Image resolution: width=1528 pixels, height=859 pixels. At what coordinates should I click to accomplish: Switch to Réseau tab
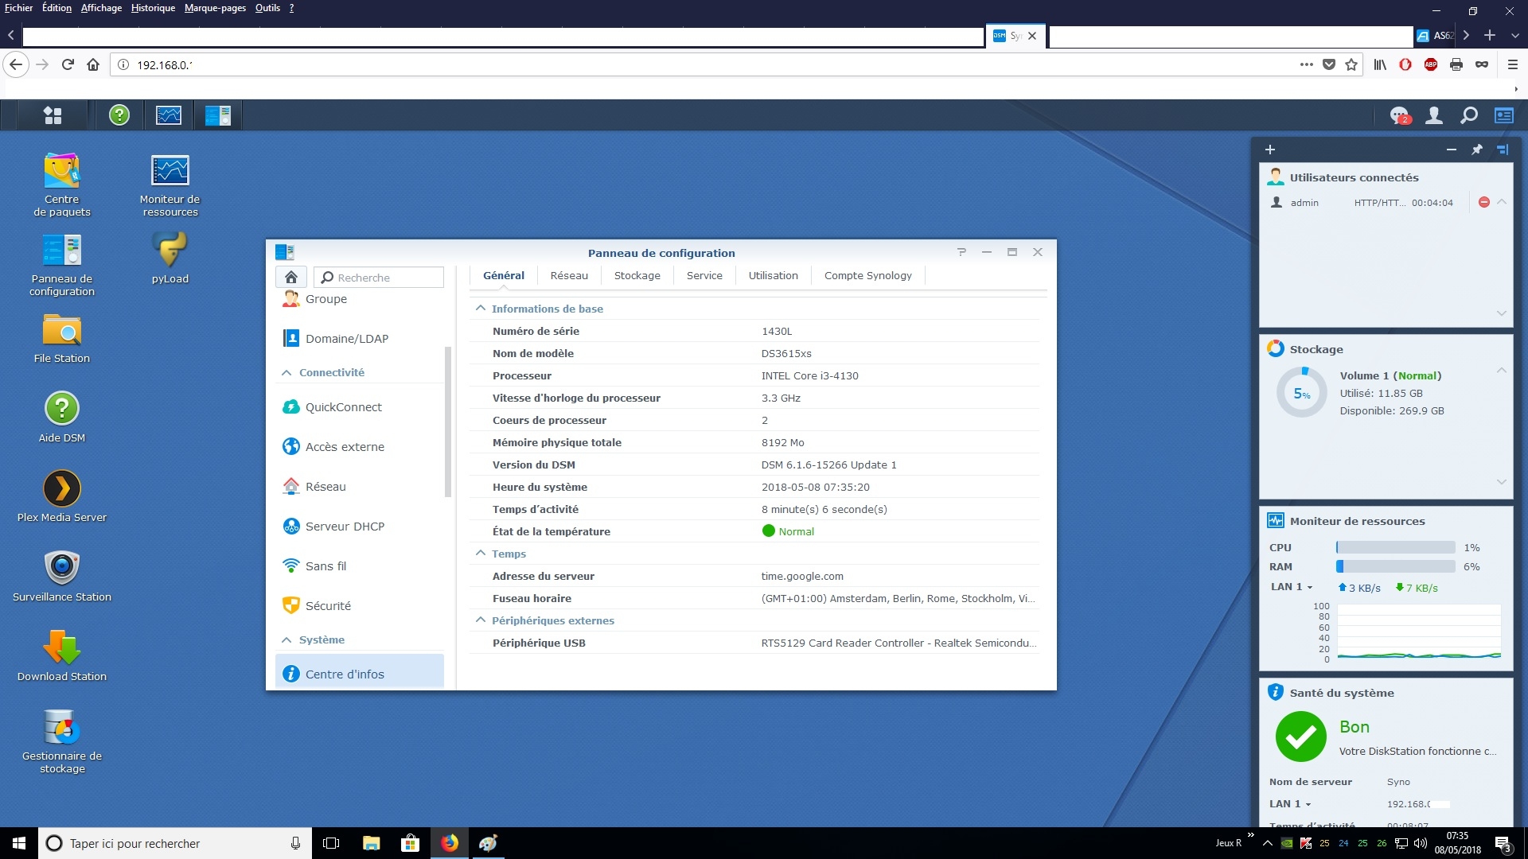569,276
